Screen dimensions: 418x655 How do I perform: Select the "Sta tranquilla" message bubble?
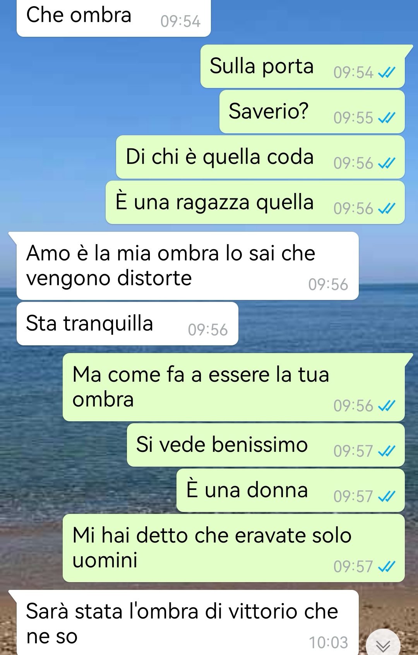pyautogui.click(x=127, y=324)
